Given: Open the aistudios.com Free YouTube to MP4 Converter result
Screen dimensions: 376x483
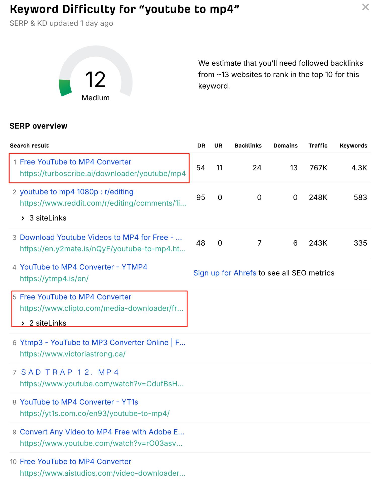Looking at the screenshot, I should (x=75, y=461).
